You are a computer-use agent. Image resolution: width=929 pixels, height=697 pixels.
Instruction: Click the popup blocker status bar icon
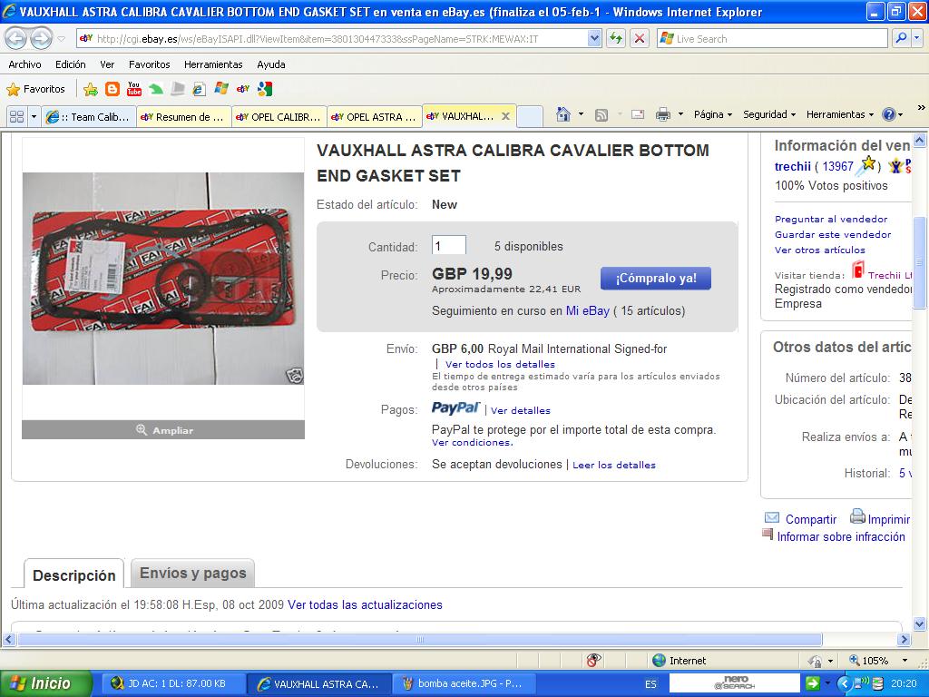pos(593,661)
